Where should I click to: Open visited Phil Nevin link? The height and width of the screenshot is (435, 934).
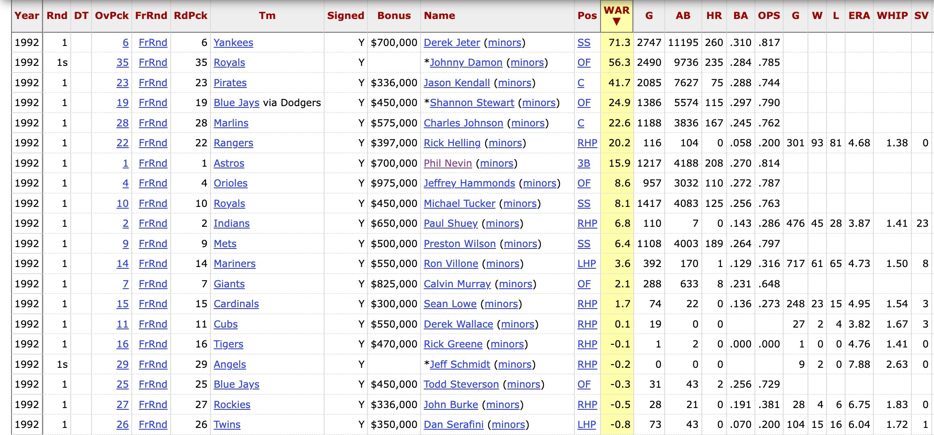(x=448, y=164)
